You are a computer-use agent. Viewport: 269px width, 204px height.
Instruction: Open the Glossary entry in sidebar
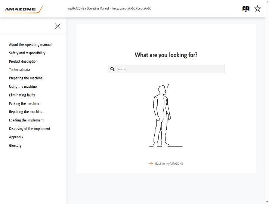point(15,145)
